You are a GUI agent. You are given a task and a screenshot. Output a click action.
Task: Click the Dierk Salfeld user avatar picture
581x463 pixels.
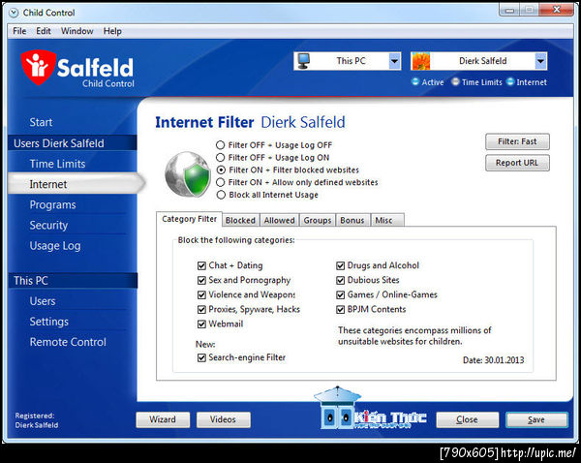421,61
